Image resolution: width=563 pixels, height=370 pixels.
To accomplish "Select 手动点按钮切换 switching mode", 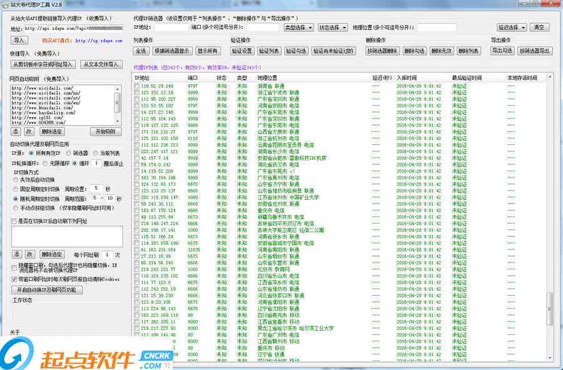I will click(x=16, y=208).
